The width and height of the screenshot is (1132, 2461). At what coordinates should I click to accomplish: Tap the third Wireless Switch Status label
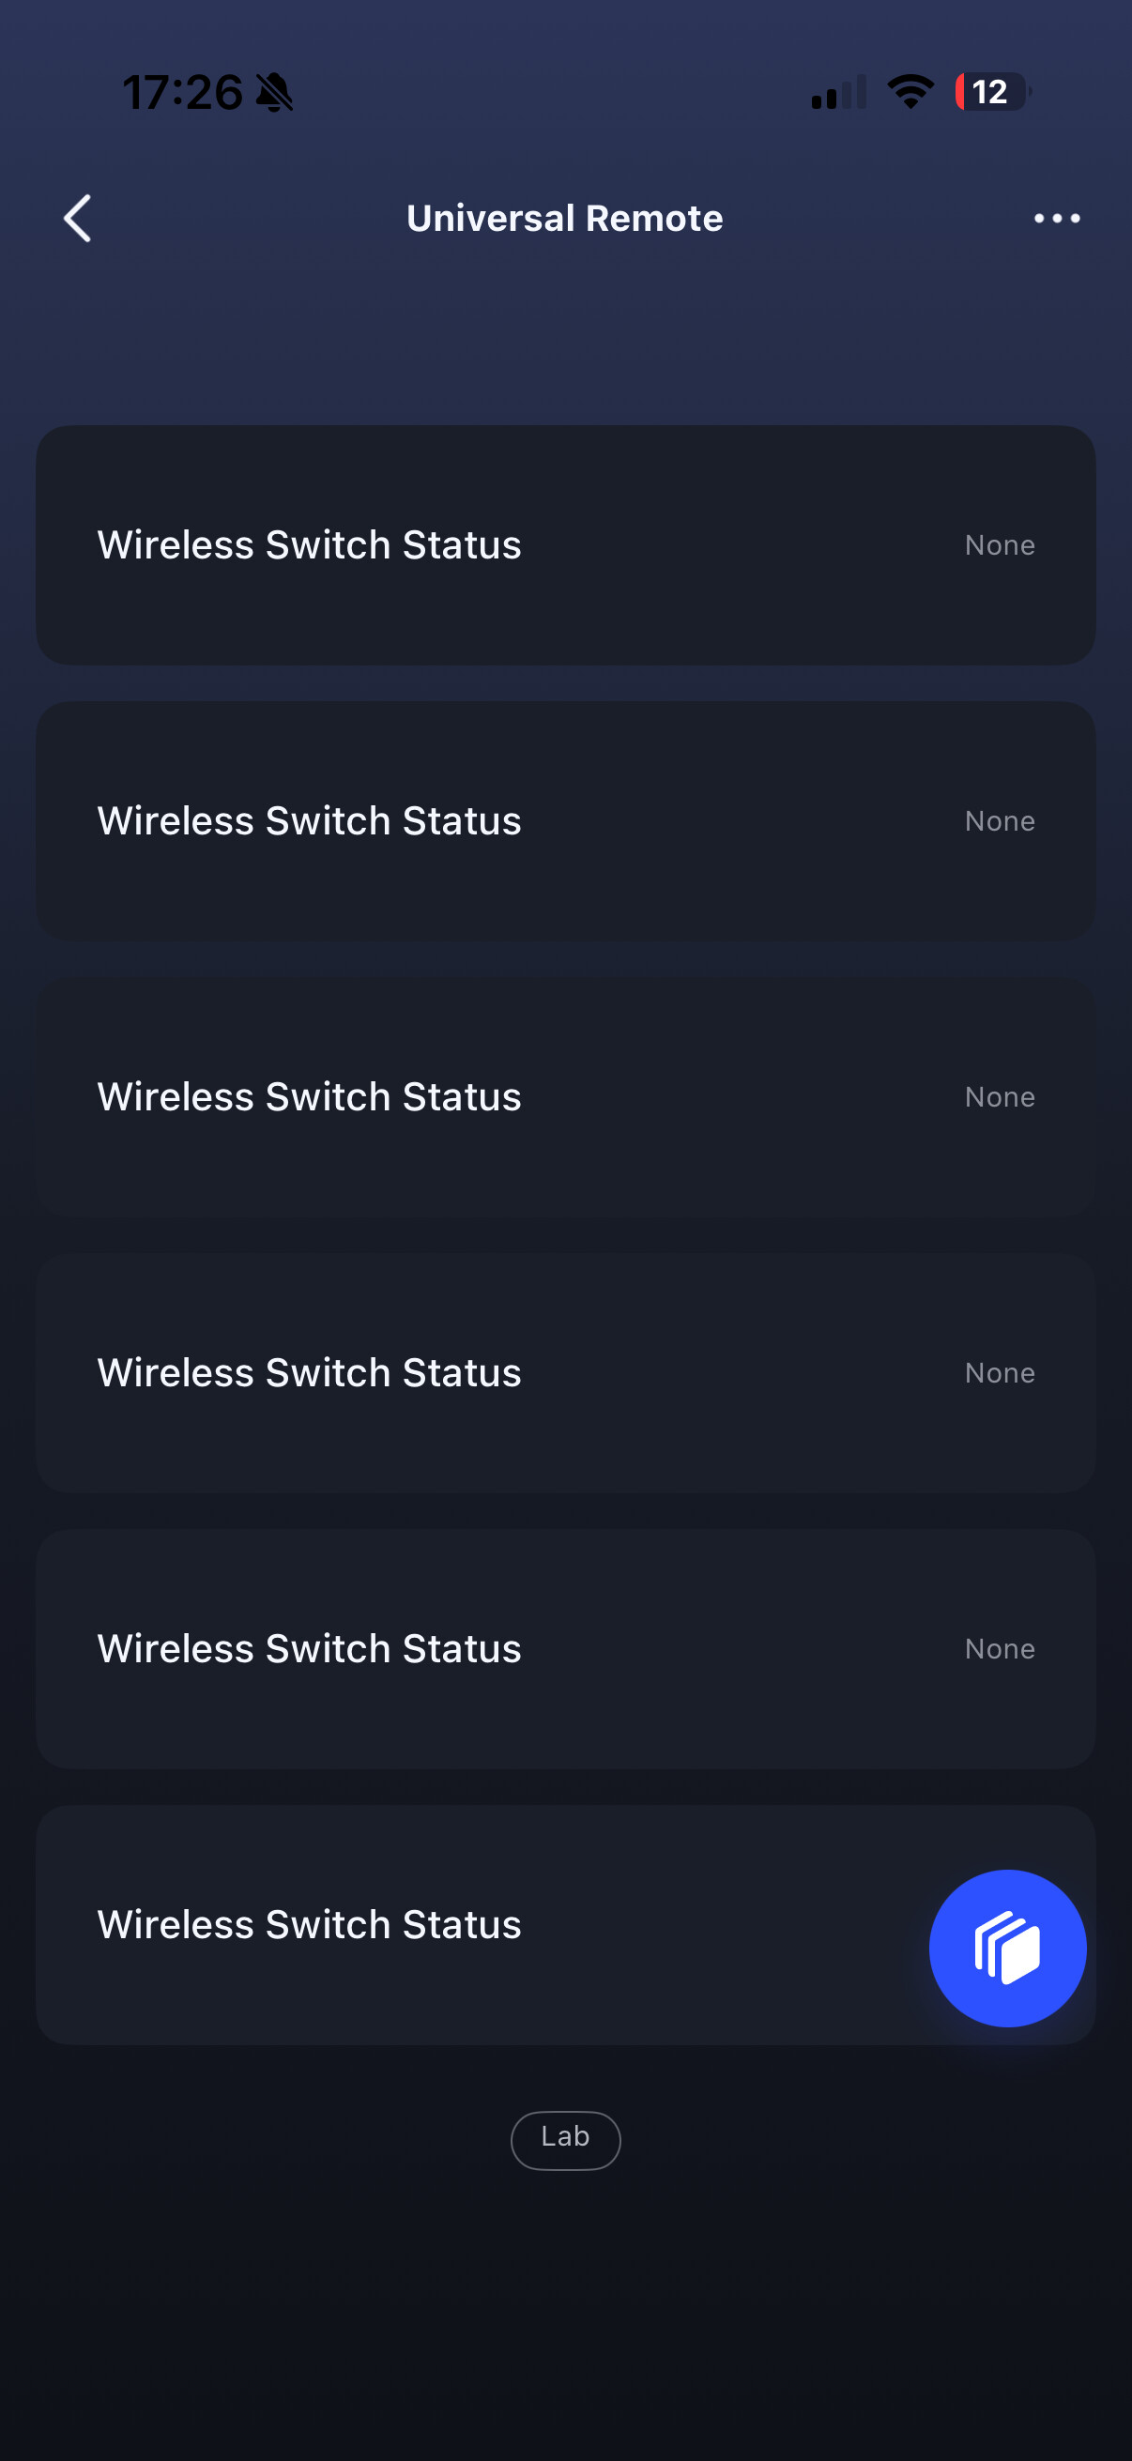pos(310,1096)
